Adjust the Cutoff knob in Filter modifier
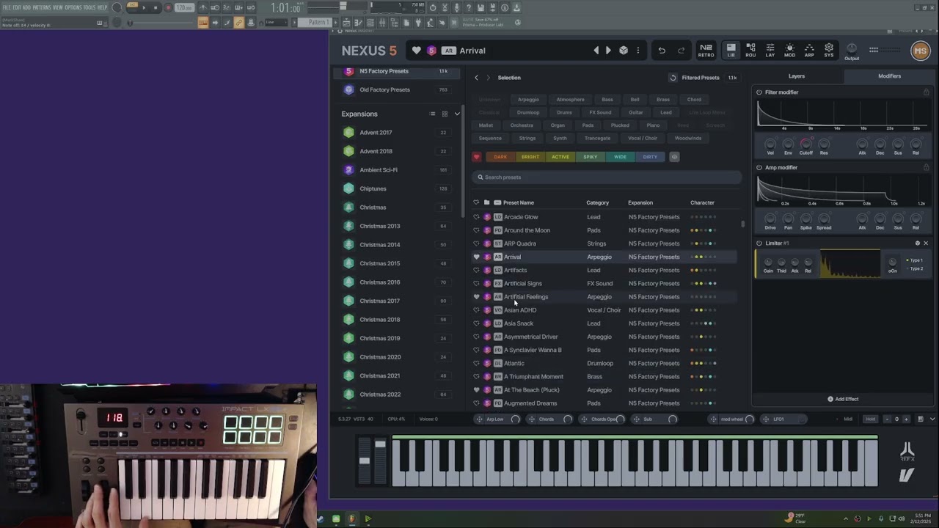Screen dimensions: 939x528 [806, 144]
